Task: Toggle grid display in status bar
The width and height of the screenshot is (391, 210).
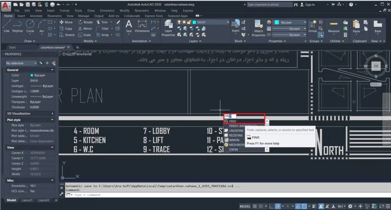Action: (255, 206)
